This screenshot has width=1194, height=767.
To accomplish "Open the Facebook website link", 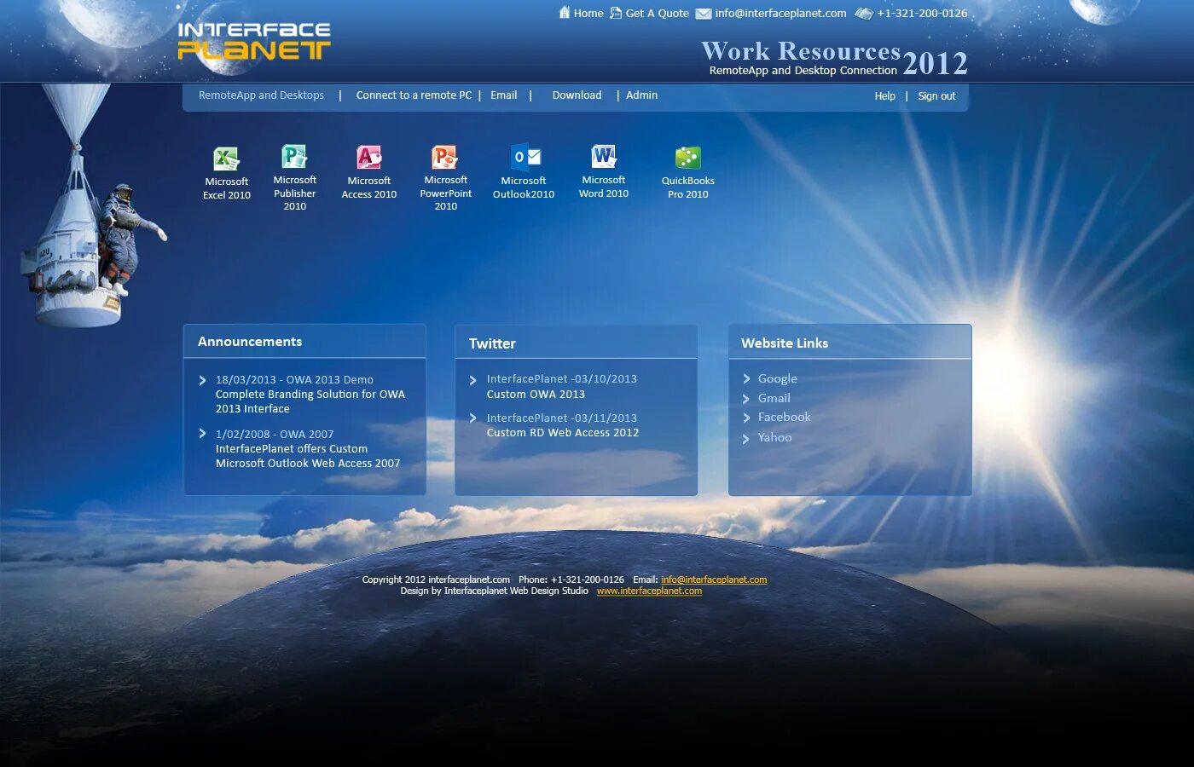I will pos(785,417).
